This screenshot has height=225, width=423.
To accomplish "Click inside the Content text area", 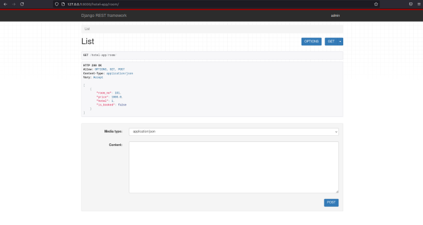I will pos(234,167).
